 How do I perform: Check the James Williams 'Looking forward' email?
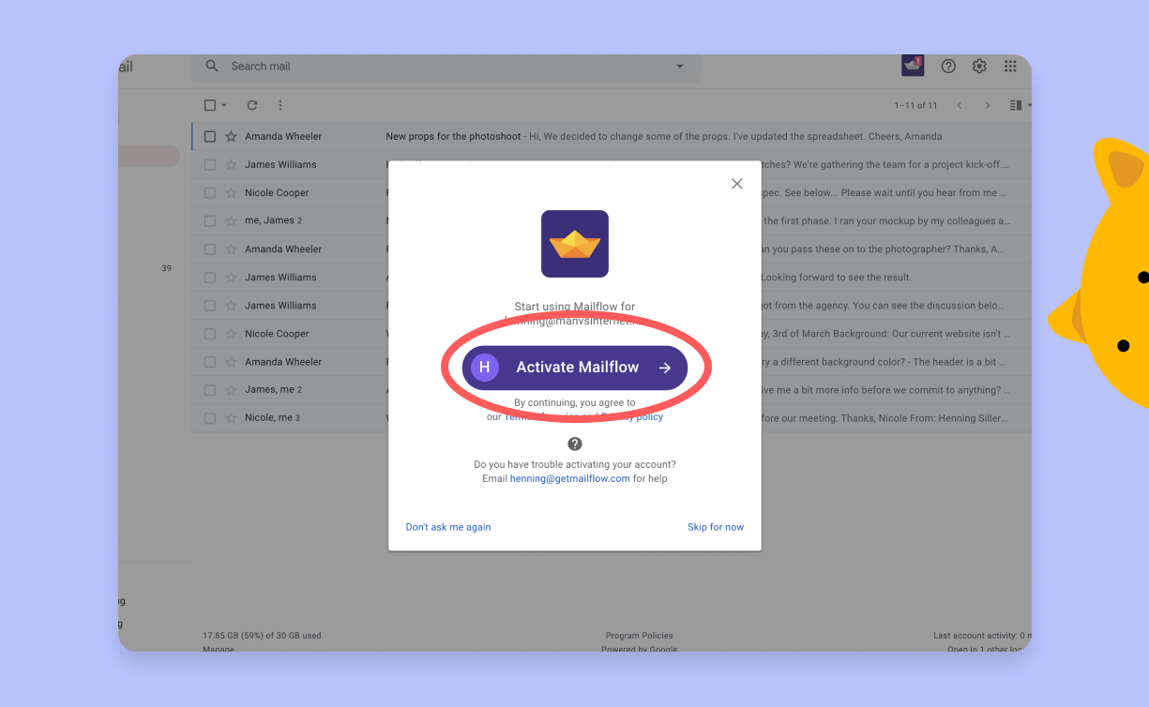point(210,278)
